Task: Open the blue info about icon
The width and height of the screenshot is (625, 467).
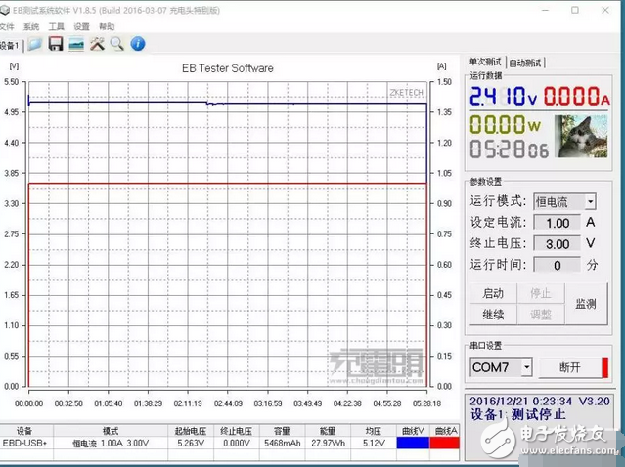Action: point(138,44)
